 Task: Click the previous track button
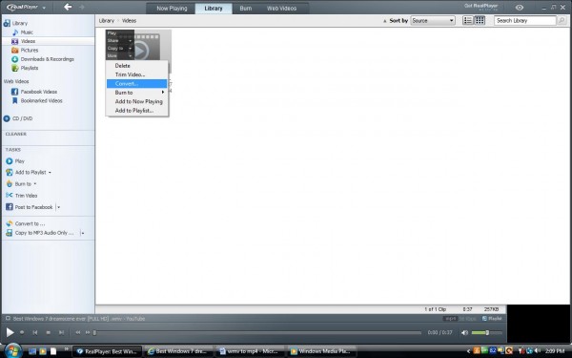(x=35, y=332)
